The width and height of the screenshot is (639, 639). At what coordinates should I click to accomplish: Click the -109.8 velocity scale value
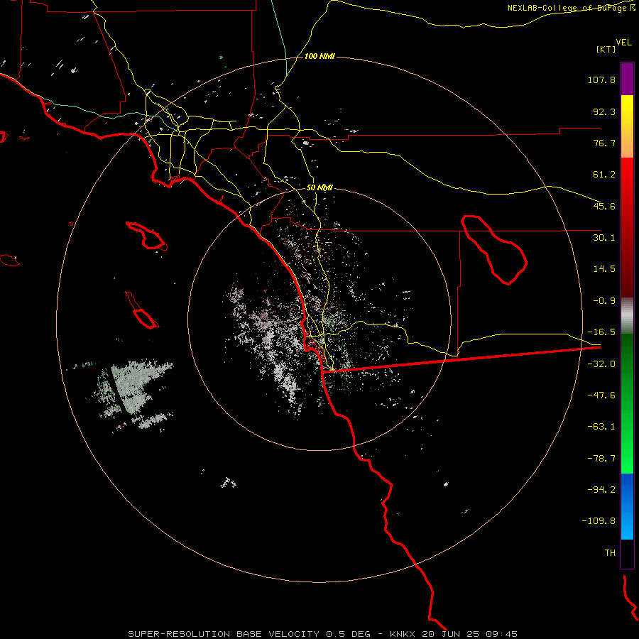599,521
